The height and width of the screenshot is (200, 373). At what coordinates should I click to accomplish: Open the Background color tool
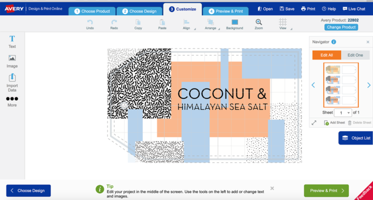tap(235, 24)
